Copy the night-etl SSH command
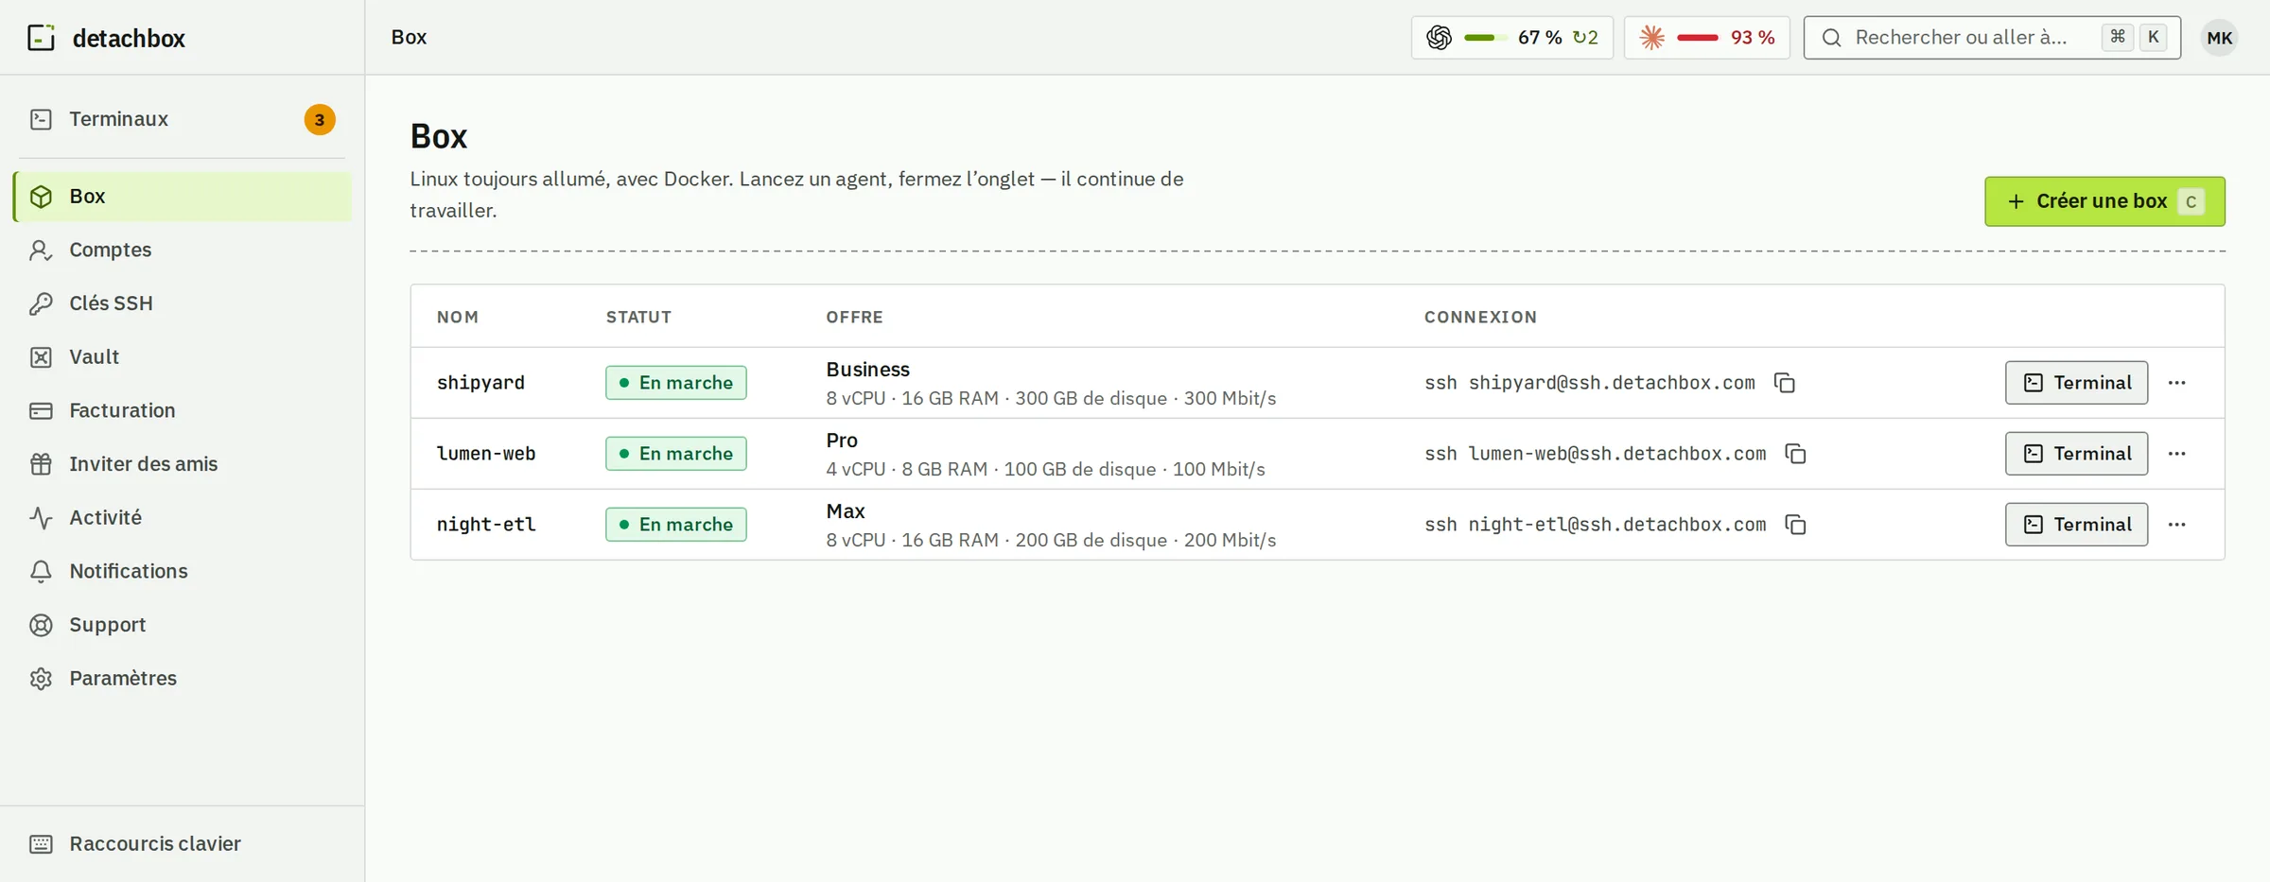 point(1795,525)
